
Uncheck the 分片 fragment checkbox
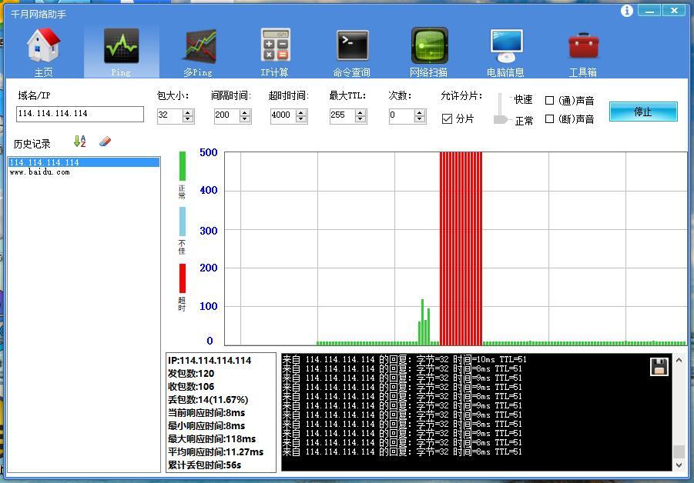[x=447, y=118]
